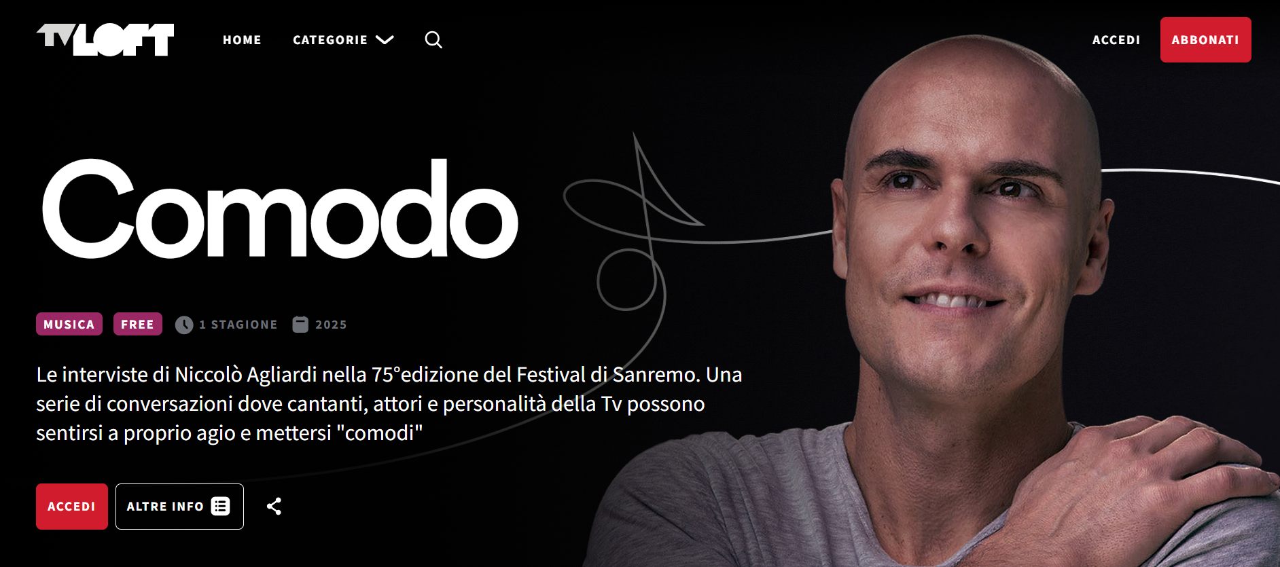Click the 2025 year label
Screen dimensions: 1280x567
[331, 325]
